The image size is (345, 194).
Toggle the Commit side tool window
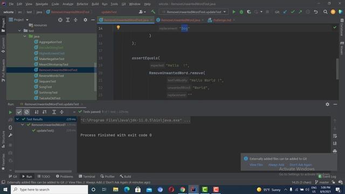[3, 45]
